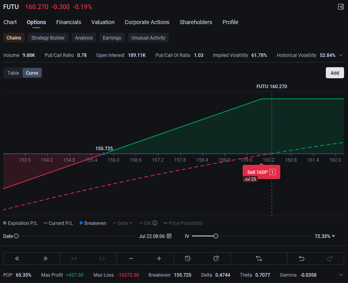This screenshot has height=283, width=348.
Task: Open the Valuation tab
Action: point(103,22)
